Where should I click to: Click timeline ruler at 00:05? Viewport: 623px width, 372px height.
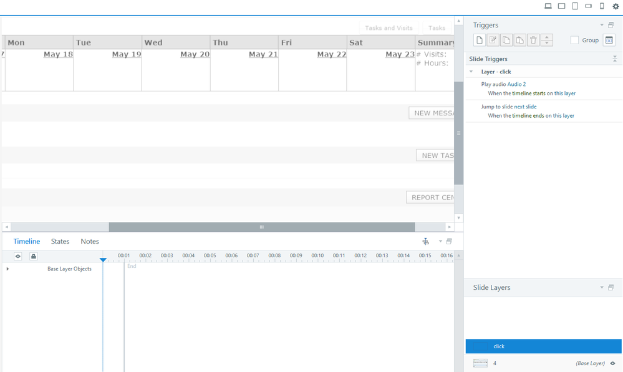(210, 255)
